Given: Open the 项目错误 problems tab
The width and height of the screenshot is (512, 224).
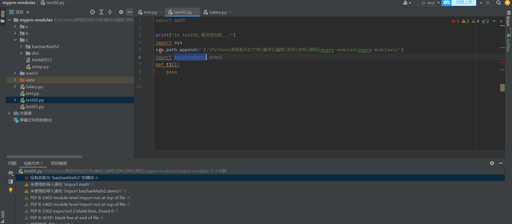Looking at the screenshot, I should (x=59, y=163).
